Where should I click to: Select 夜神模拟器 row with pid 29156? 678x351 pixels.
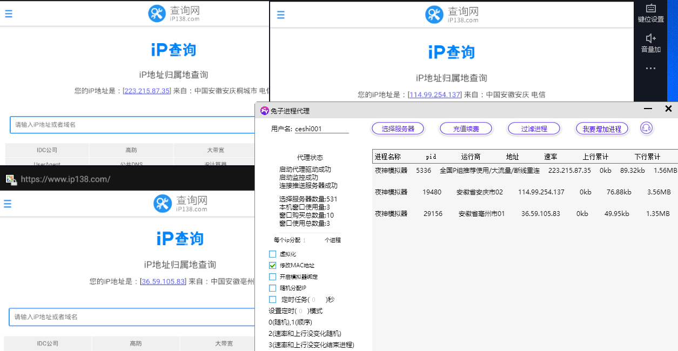525,213
